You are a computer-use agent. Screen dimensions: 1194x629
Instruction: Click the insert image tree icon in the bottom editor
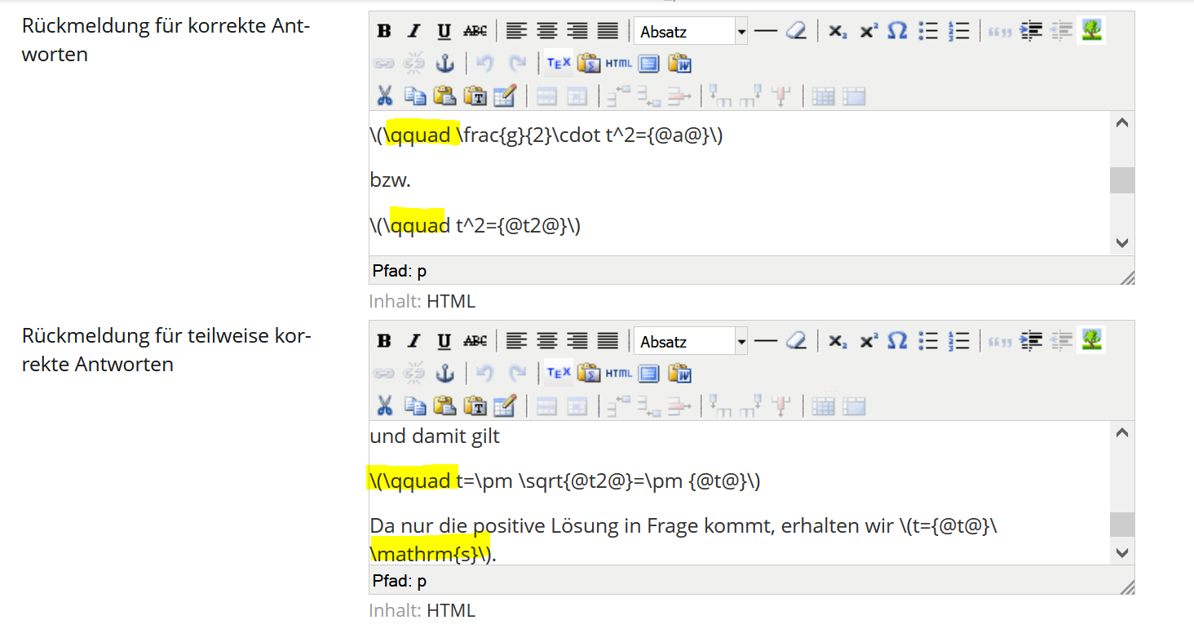tap(1091, 341)
